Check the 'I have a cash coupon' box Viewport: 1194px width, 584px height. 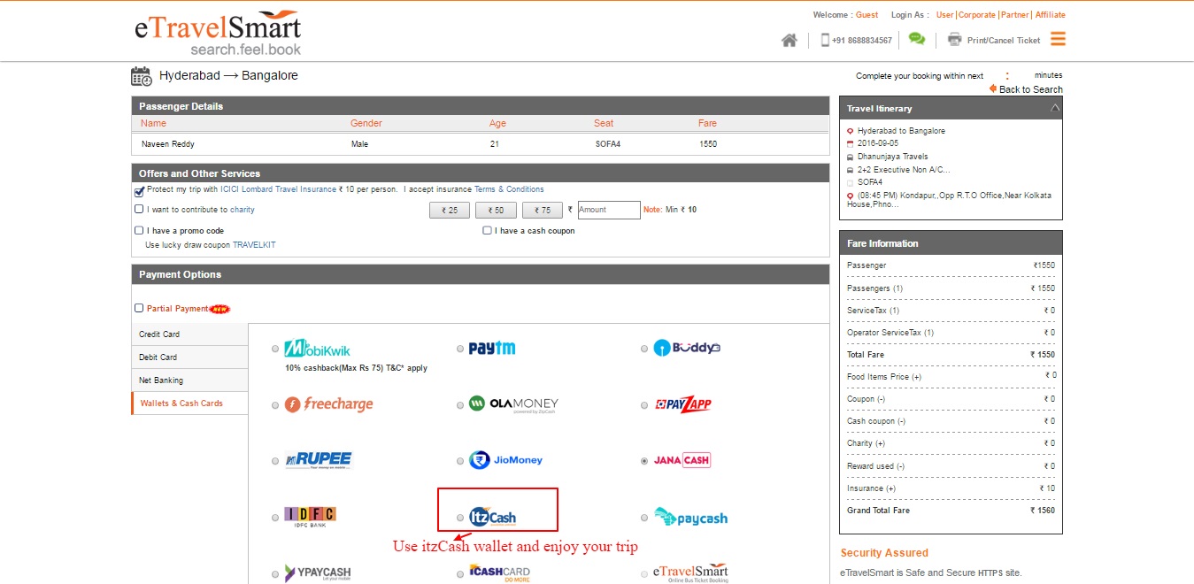click(487, 231)
